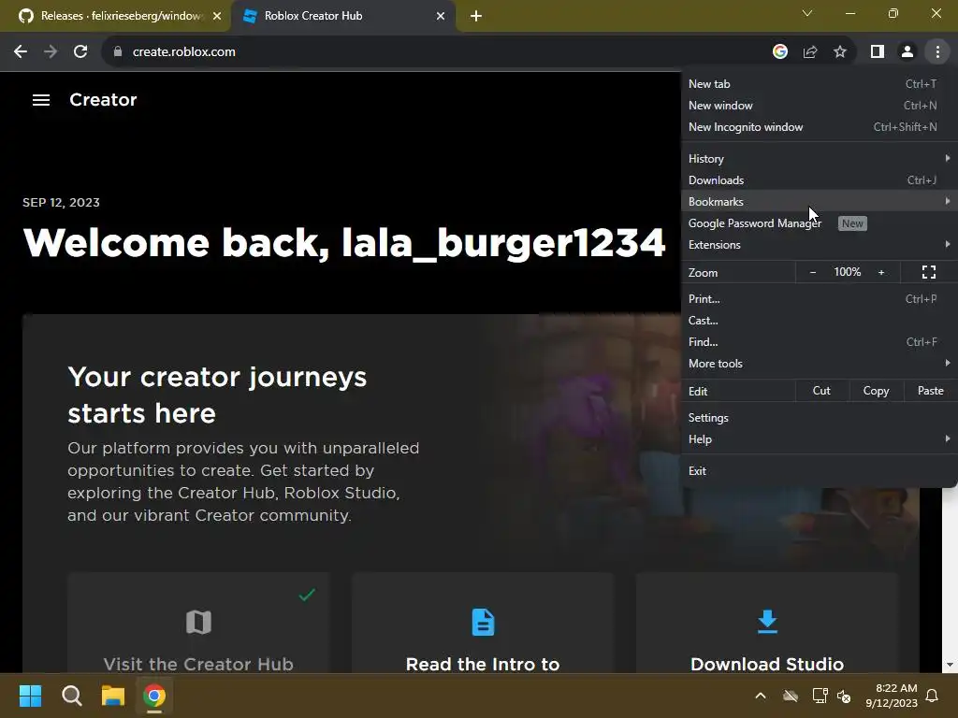The height and width of the screenshot is (718, 958).
Task: View site info via lock icon
Action: click(x=118, y=52)
